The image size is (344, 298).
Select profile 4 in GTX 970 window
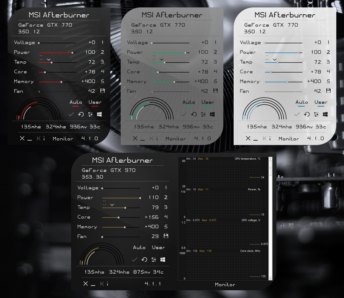coord(166,217)
